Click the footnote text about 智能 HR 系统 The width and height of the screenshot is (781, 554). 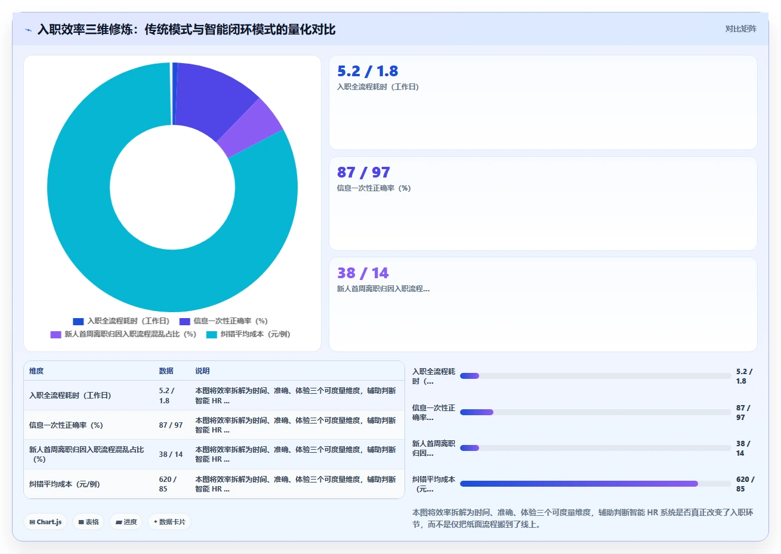click(x=583, y=518)
